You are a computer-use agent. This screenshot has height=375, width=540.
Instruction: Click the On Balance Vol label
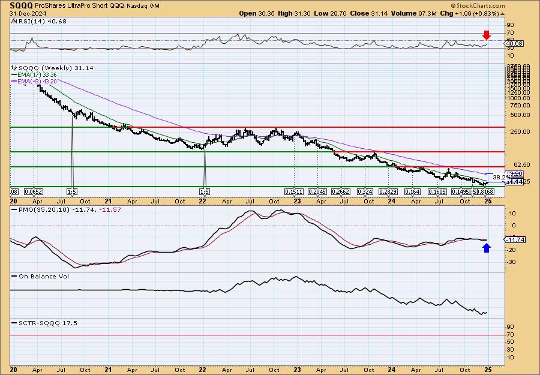[x=40, y=276]
